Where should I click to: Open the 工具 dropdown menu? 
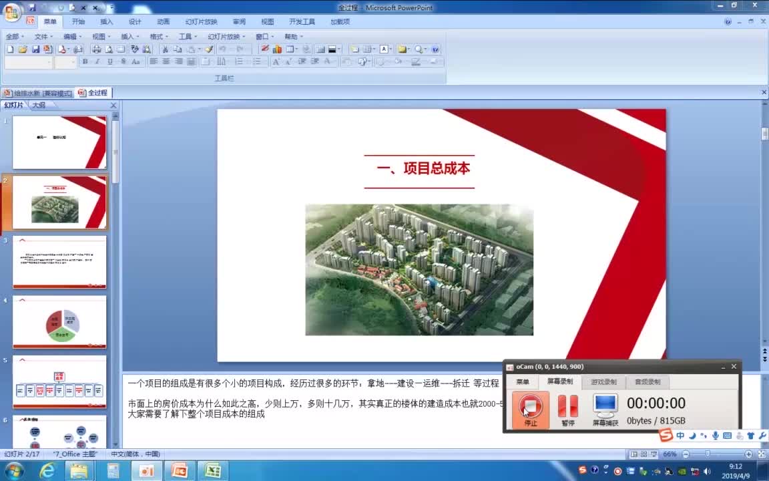[188, 37]
